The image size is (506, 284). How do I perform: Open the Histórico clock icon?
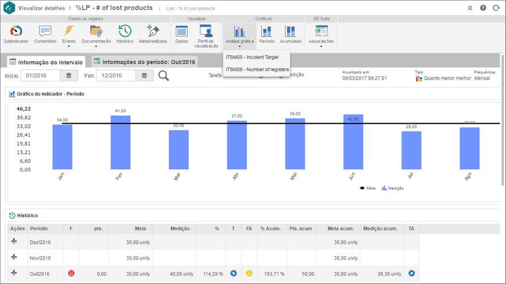(x=125, y=32)
